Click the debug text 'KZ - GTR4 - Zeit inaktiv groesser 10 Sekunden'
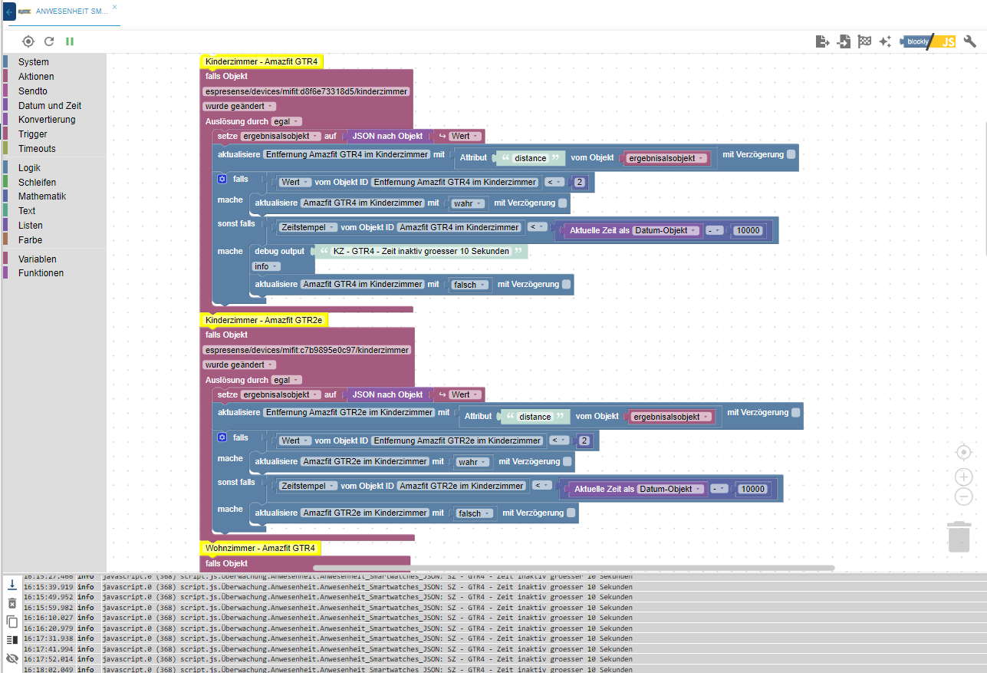 coord(422,251)
